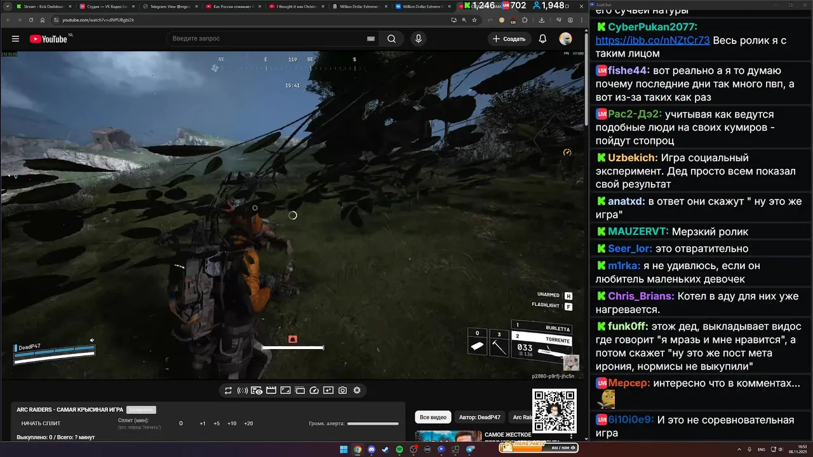
Task: Bookmark this page with the star icon
Action: click(474, 20)
